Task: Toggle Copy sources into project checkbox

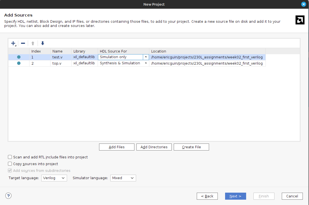Action: (10, 164)
